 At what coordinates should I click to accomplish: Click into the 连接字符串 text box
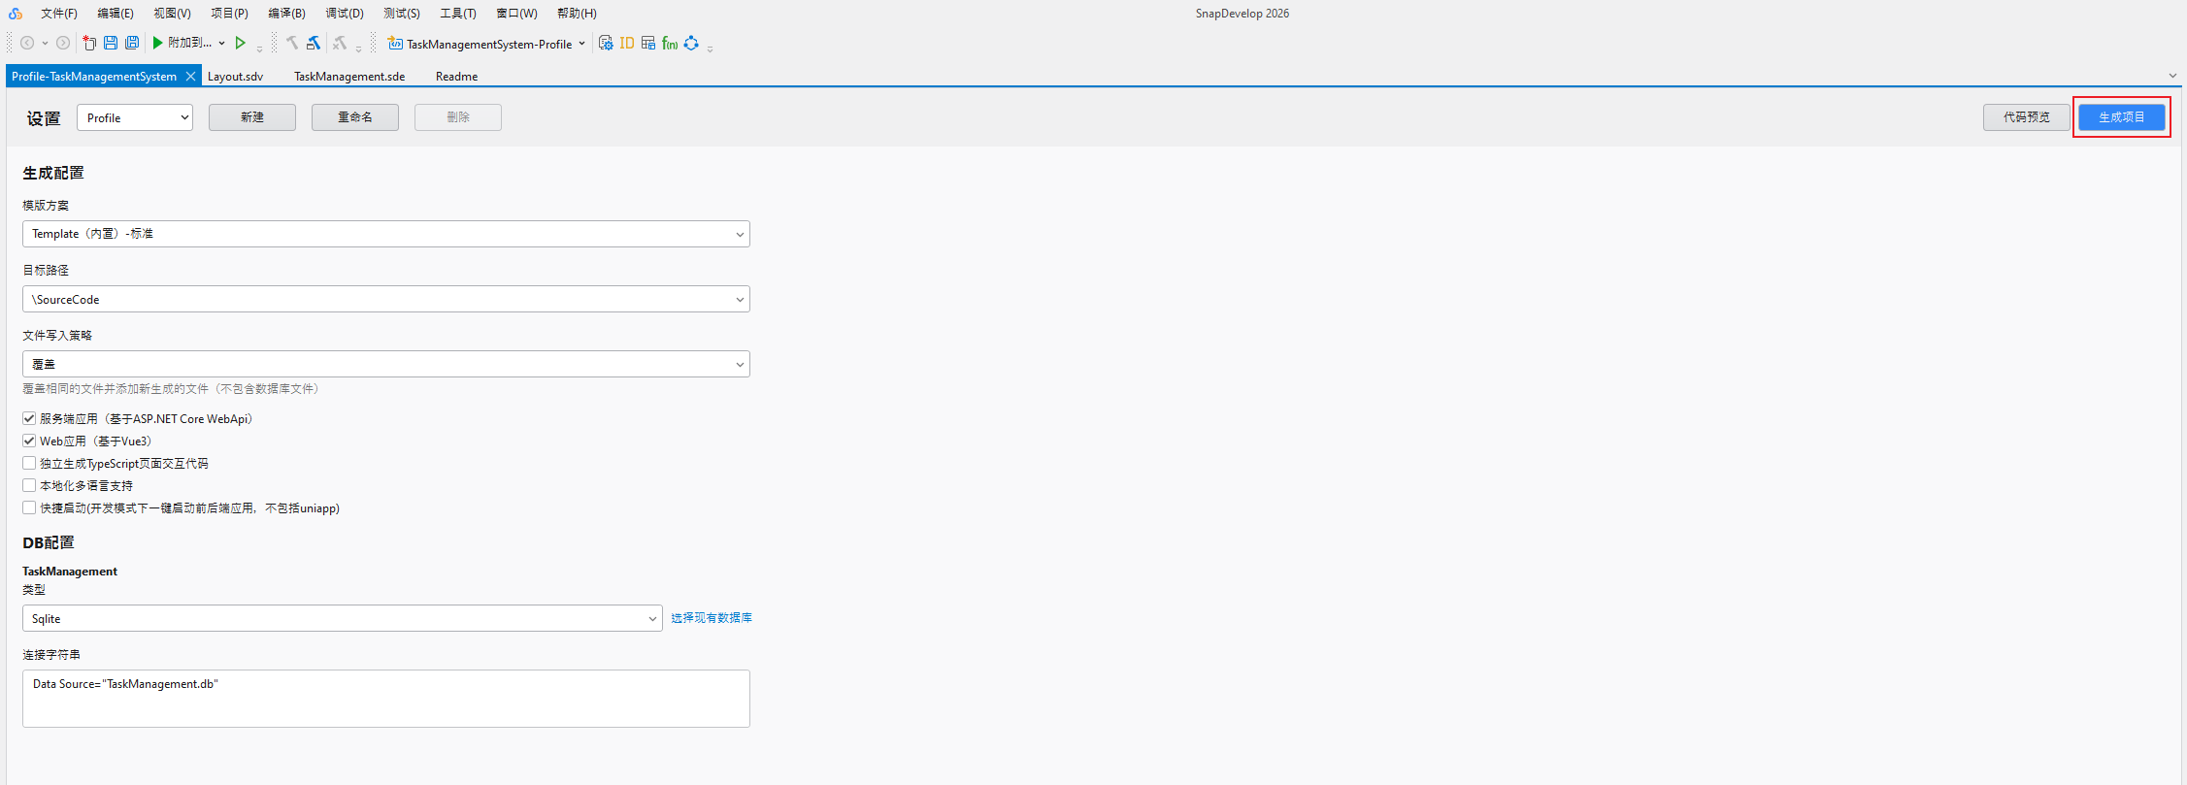coord(386,699)
